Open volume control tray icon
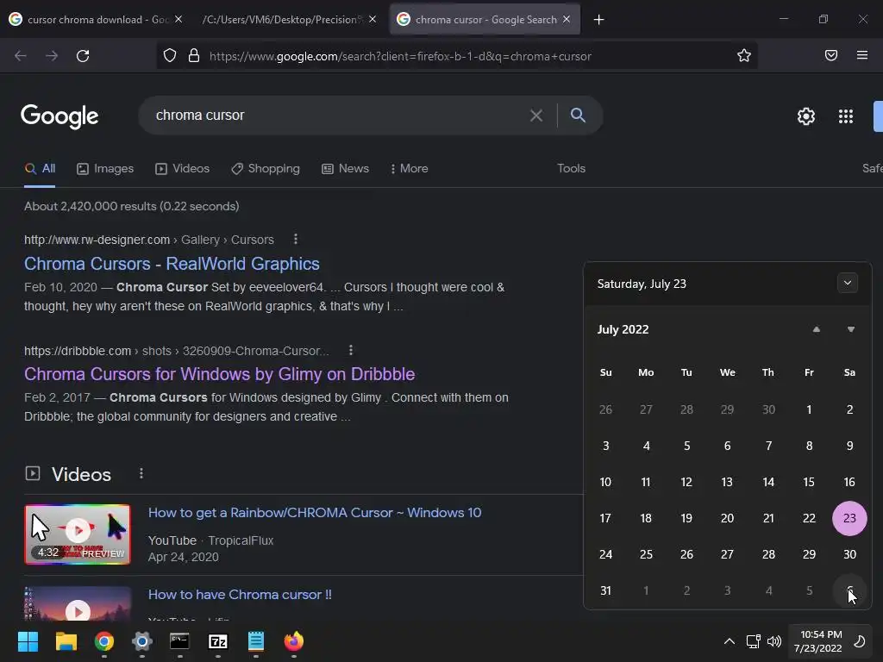883x662 pixels. 774,641
